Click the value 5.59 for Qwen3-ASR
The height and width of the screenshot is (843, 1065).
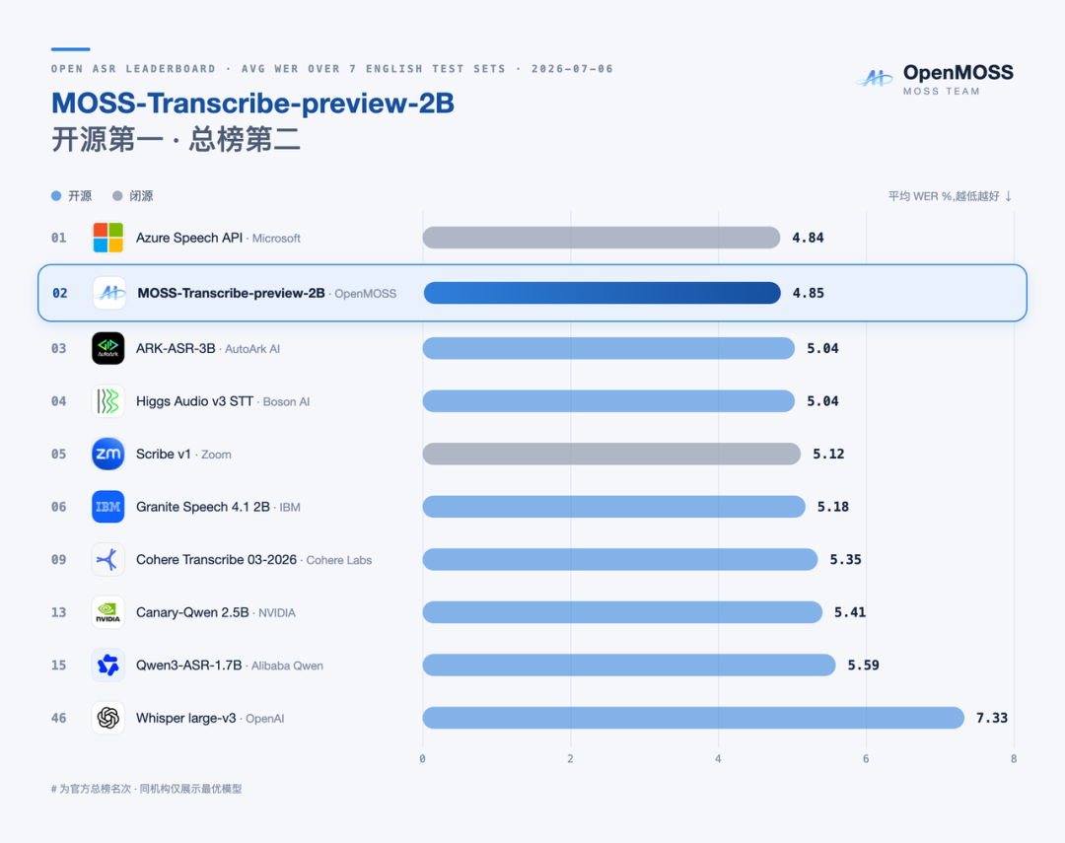(863, 665)
